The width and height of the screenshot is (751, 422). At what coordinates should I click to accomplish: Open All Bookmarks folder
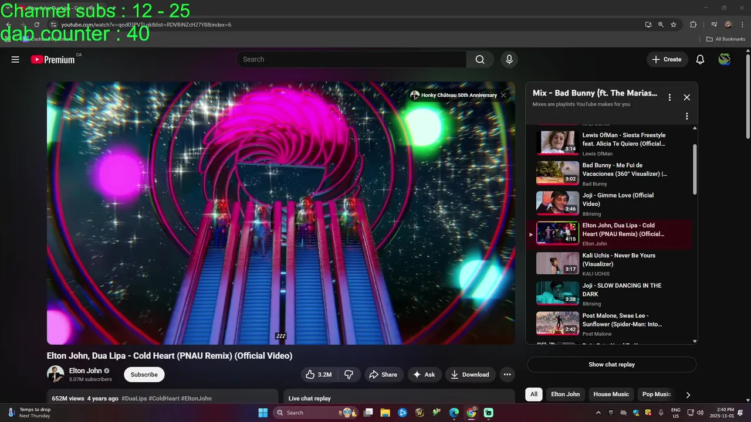(726, 39)
